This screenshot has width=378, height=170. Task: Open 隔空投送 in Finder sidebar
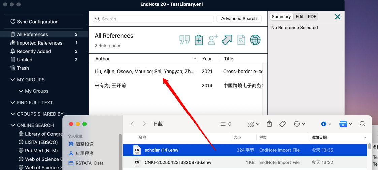81,144
